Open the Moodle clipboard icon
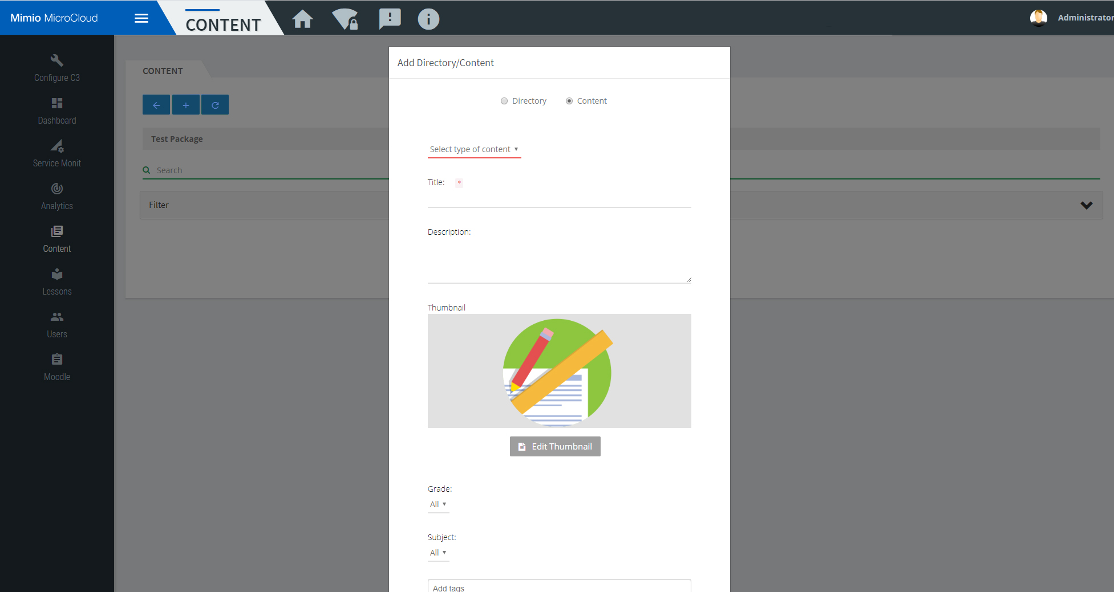Screen dimensions: 1114x592 coord(57,360)
